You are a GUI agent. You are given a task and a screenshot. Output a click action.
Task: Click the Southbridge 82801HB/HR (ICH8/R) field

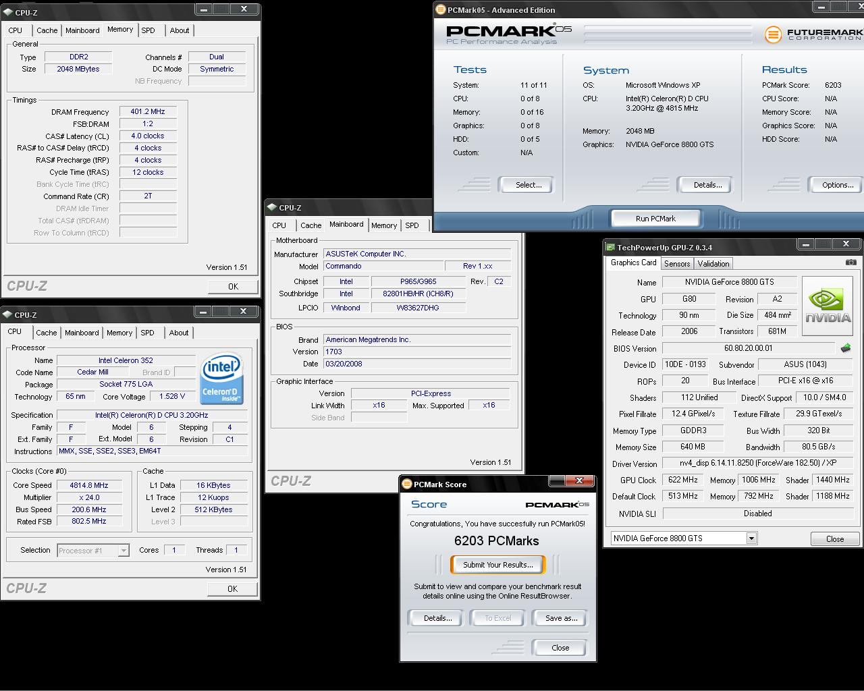click(418, 294)
